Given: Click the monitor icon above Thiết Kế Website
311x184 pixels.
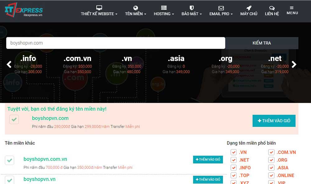Looking at the screenshot, I should (99, 8).
